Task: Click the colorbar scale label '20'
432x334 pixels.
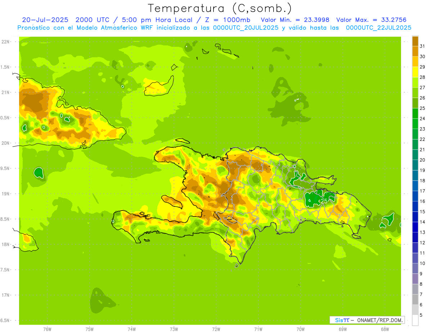Action: [422, 160]
